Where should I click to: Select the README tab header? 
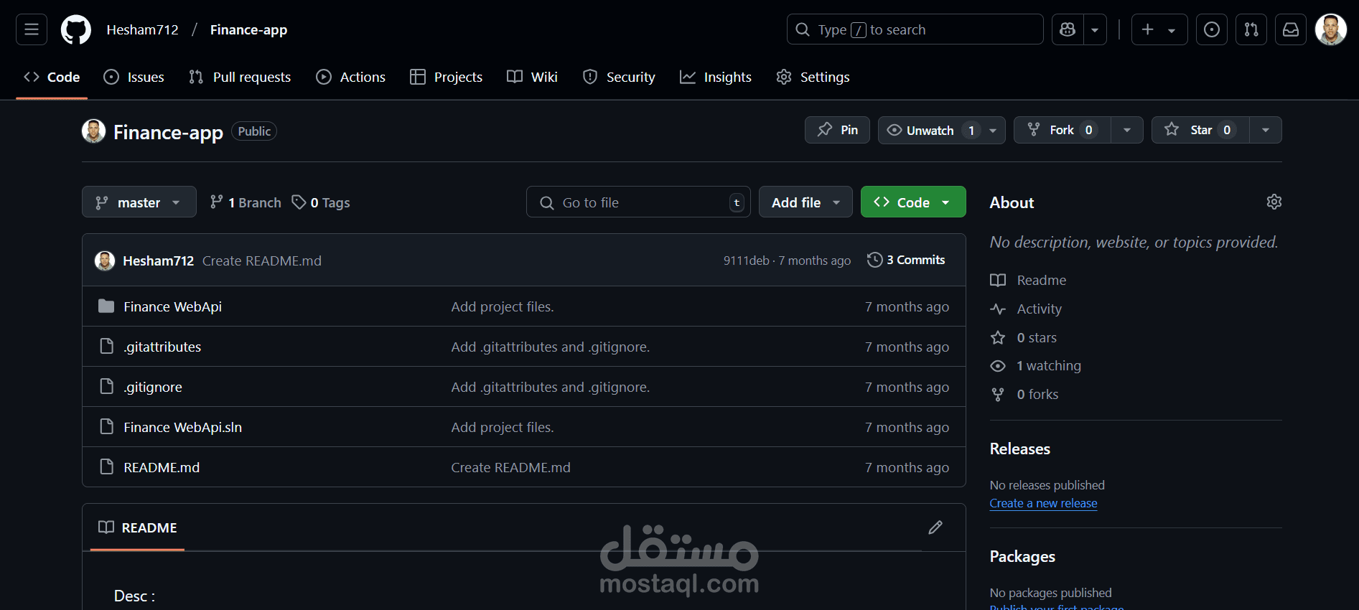pos(138,527)
